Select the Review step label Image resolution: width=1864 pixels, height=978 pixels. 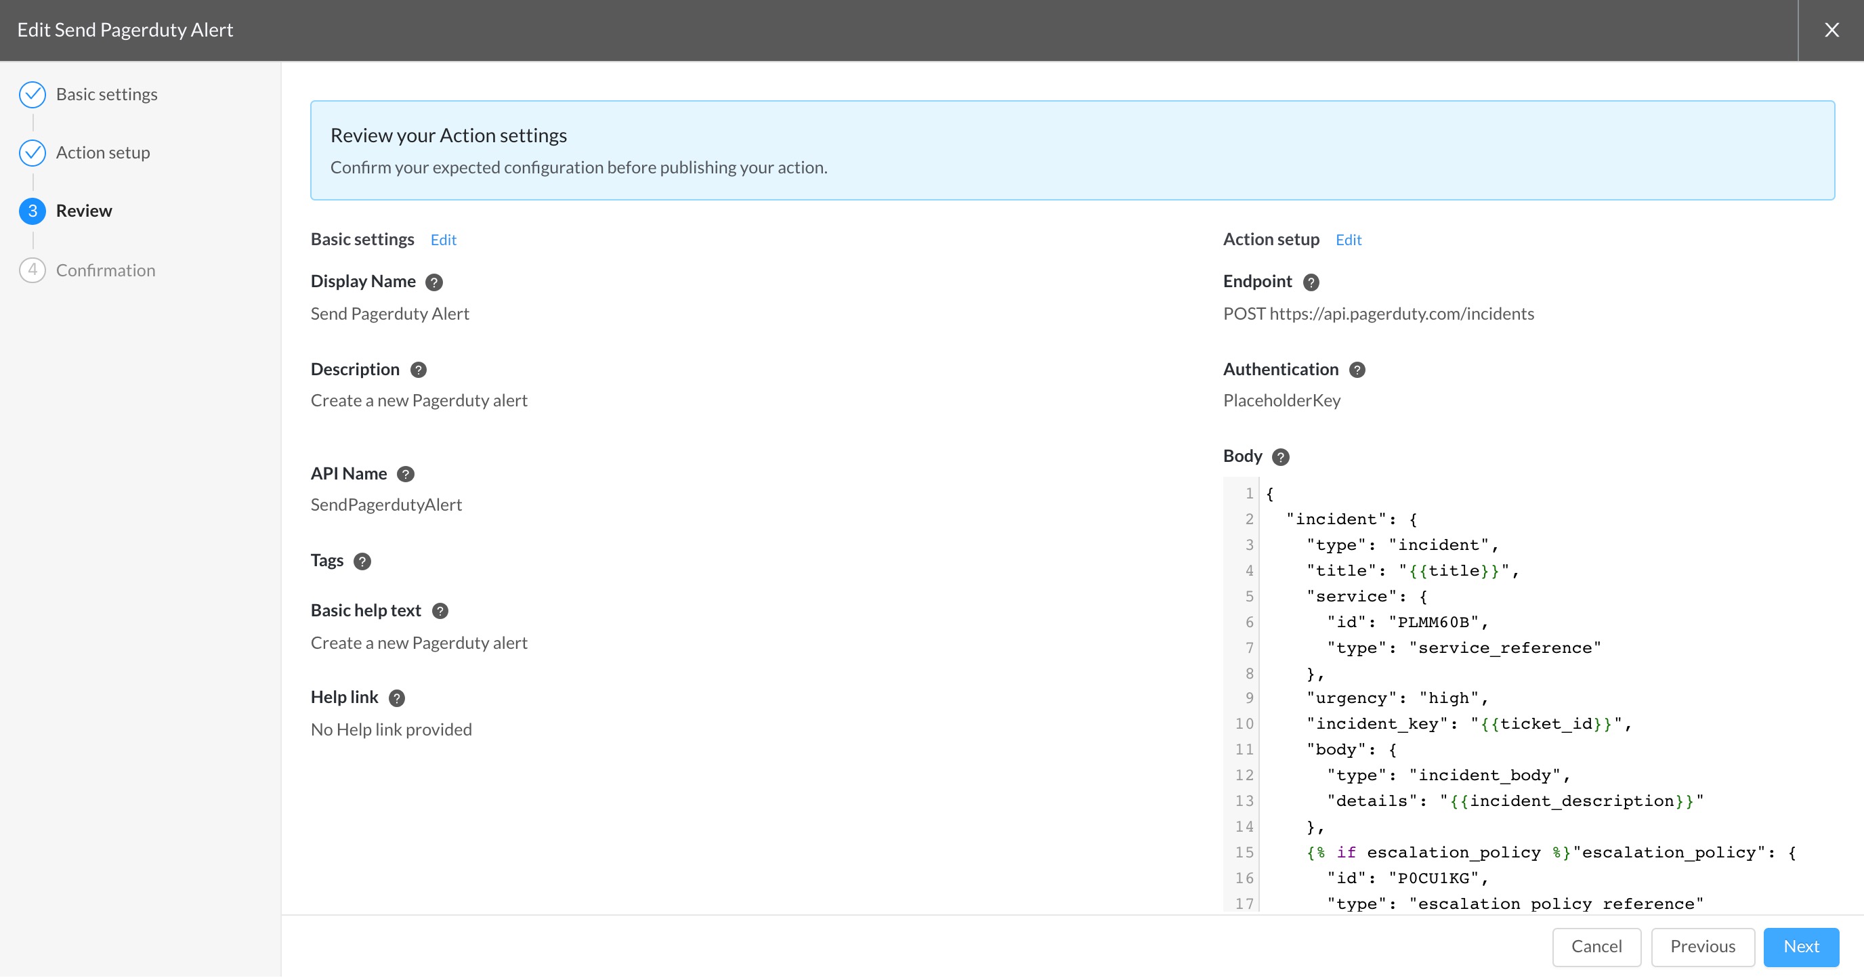tap(84, 211)
